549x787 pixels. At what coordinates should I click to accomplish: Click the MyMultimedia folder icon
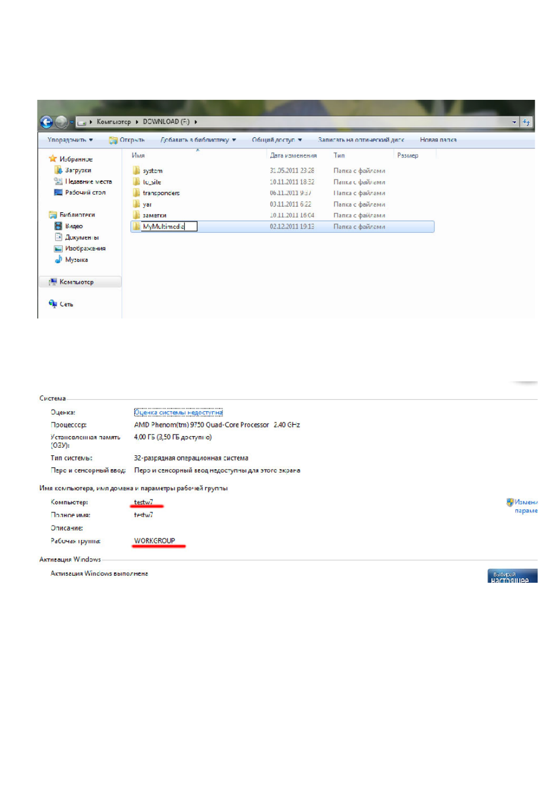click(137, 226)
